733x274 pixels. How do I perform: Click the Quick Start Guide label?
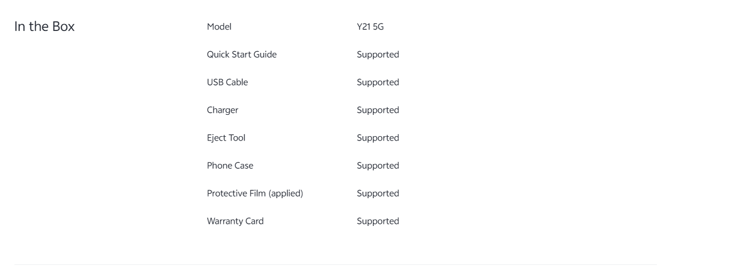click(241, 54)
